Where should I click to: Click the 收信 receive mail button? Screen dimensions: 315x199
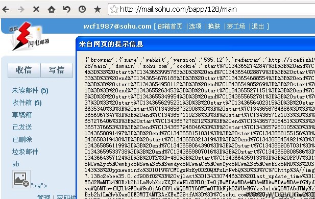tap(24, 70)
